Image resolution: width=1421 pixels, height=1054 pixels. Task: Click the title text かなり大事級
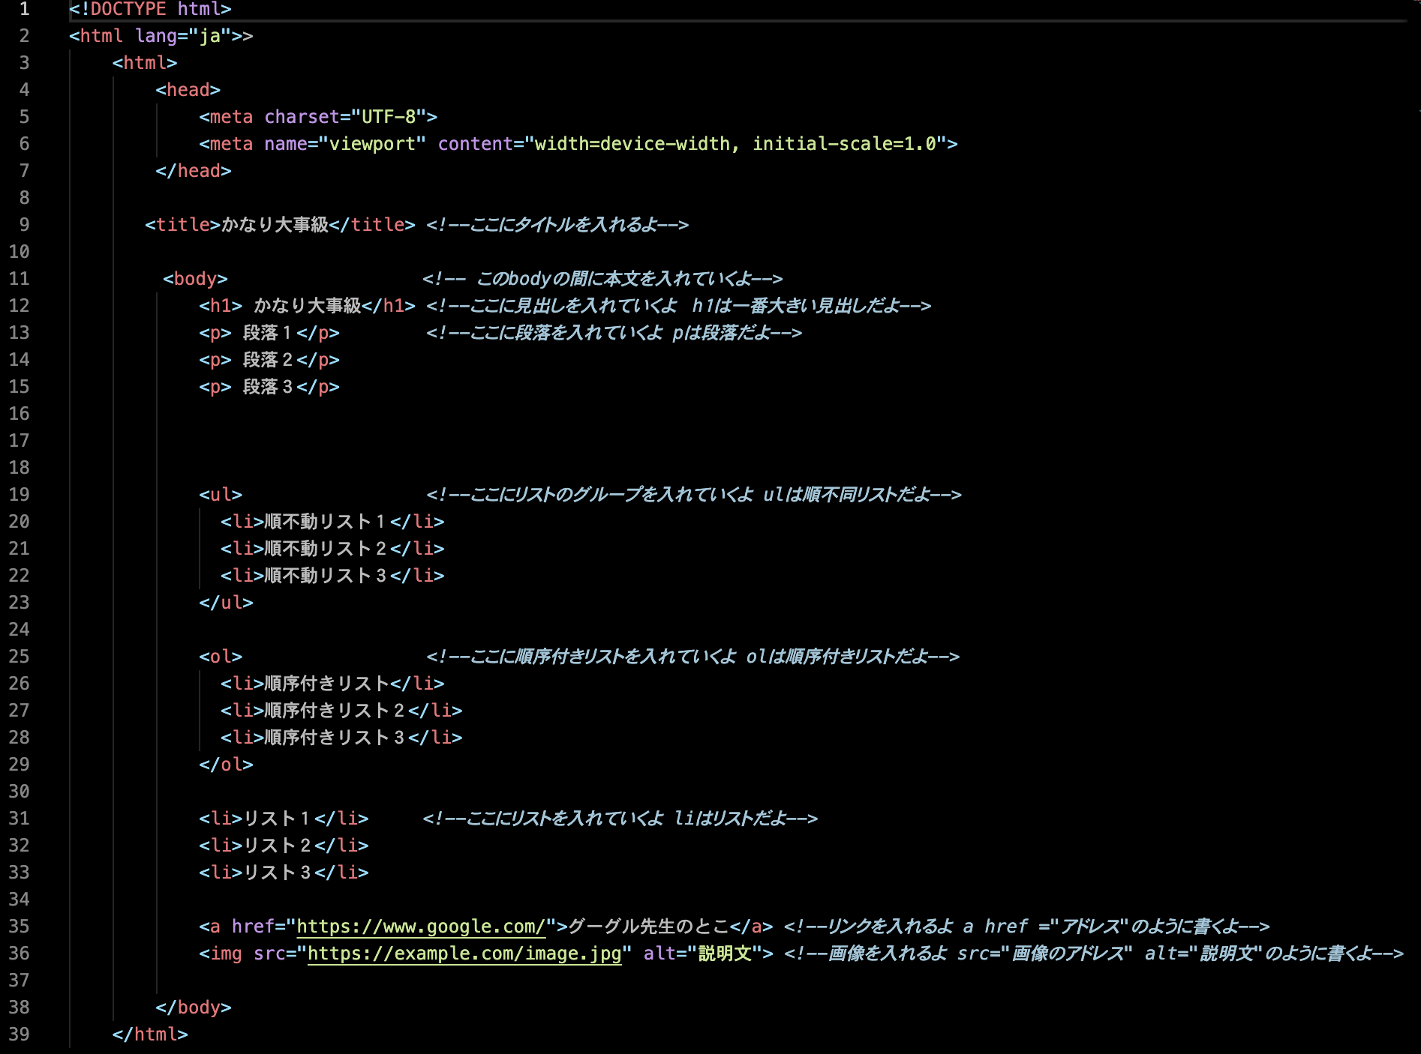[275, 224]
